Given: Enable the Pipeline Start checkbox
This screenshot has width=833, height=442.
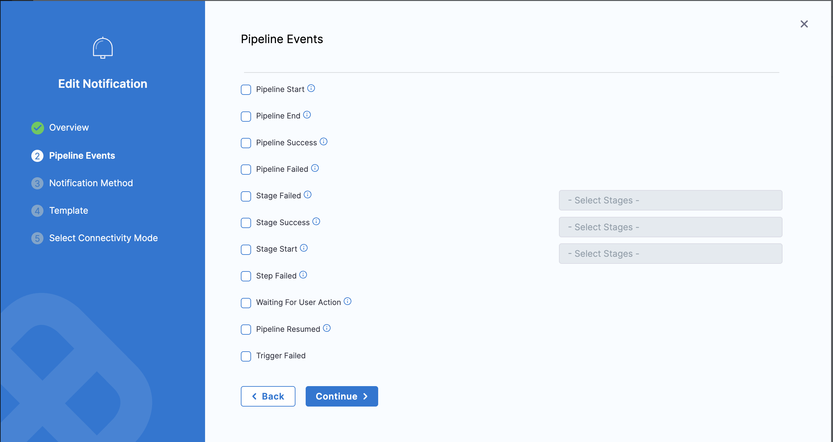Looking at the screenshot, I should pyautogui.click(x=246, y=89).
